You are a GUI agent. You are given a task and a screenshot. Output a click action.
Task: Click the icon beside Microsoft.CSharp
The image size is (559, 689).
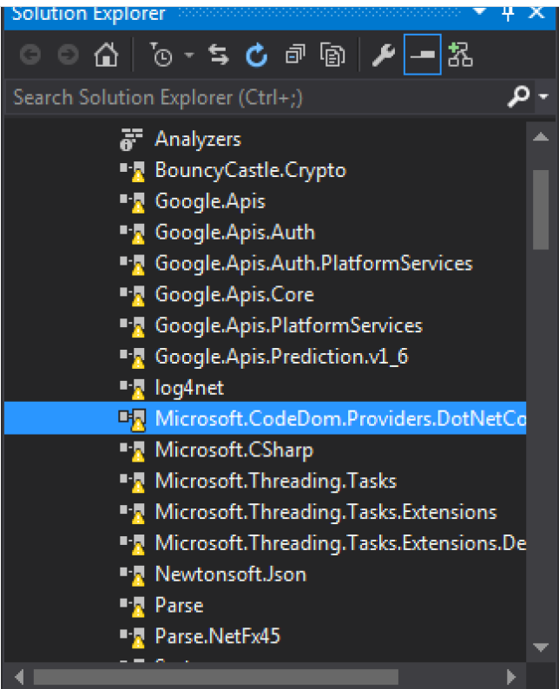point(132,451)
